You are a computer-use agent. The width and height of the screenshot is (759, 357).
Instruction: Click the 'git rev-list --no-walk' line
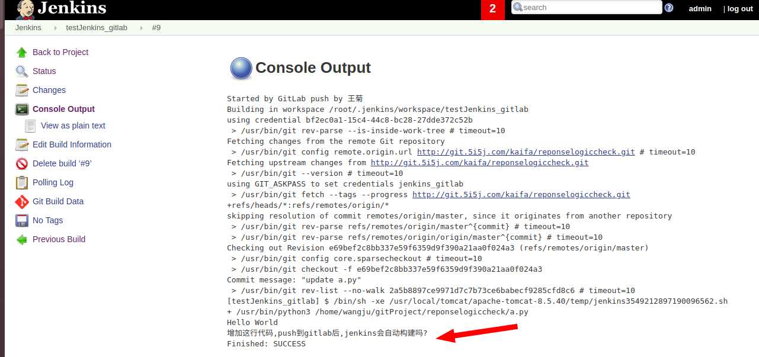coord(433,291)
